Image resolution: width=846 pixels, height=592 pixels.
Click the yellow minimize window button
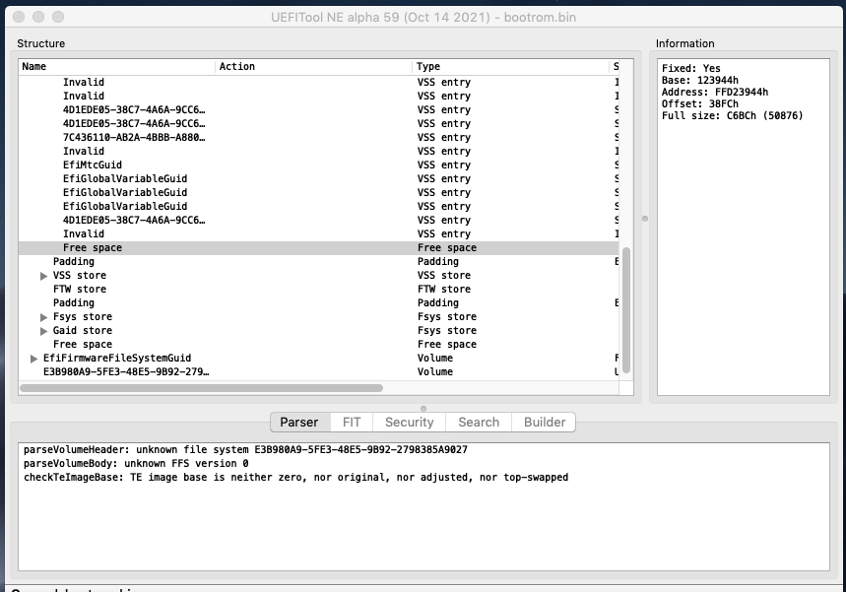point(38,18)
